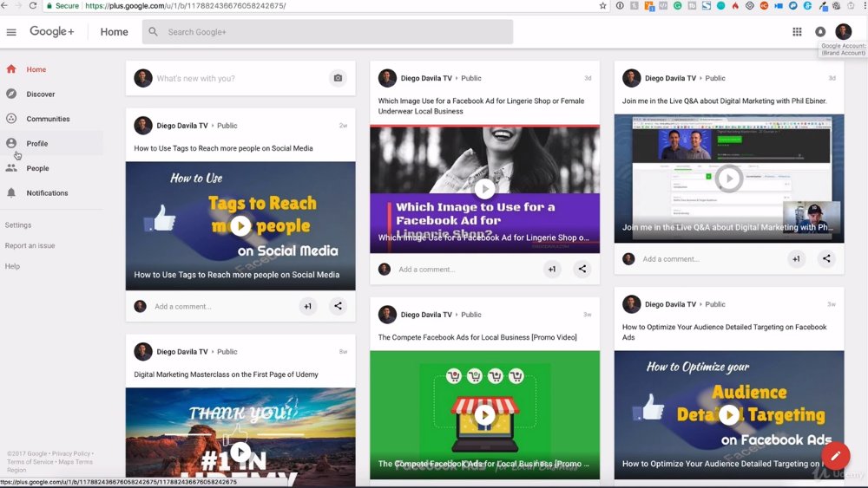Image resolution: width=868 pixels, height=488 pixels.
Task: Click the red compose pencil button
Action: pyautogui.click(x=835, y=456)
